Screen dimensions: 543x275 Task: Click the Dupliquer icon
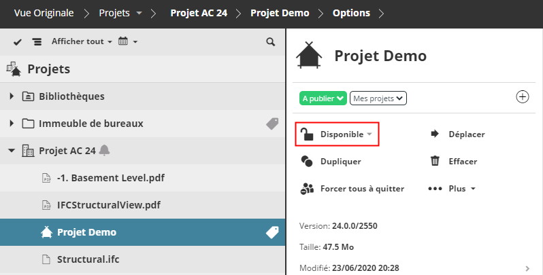pos(307,162)
